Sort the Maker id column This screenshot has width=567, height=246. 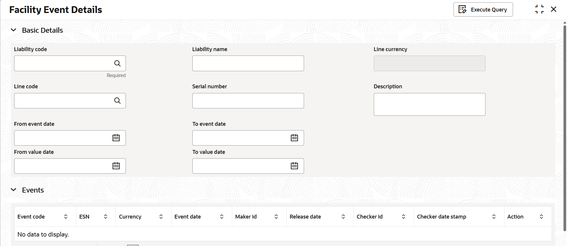point(276,217)
